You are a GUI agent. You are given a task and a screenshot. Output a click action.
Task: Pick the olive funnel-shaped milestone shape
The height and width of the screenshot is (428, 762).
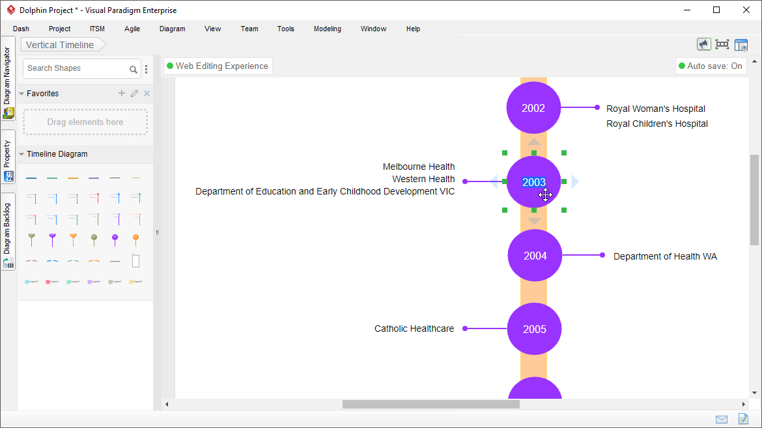tap(32, 240)
